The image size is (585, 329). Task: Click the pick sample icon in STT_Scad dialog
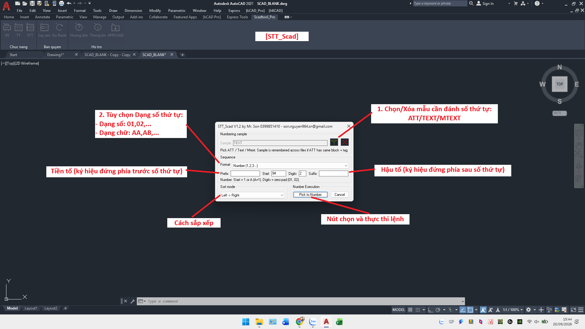[334, 142]
